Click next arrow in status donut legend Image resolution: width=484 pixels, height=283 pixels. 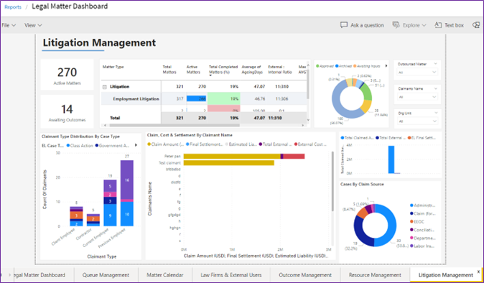386,66
